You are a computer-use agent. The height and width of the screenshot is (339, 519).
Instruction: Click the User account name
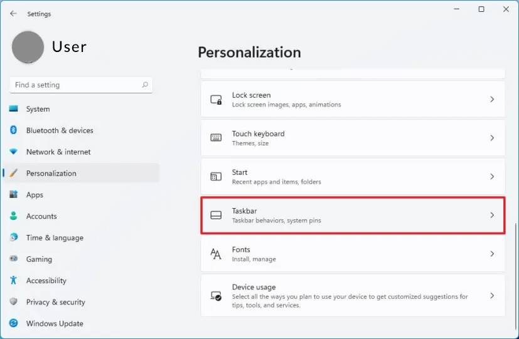point(69,46)
